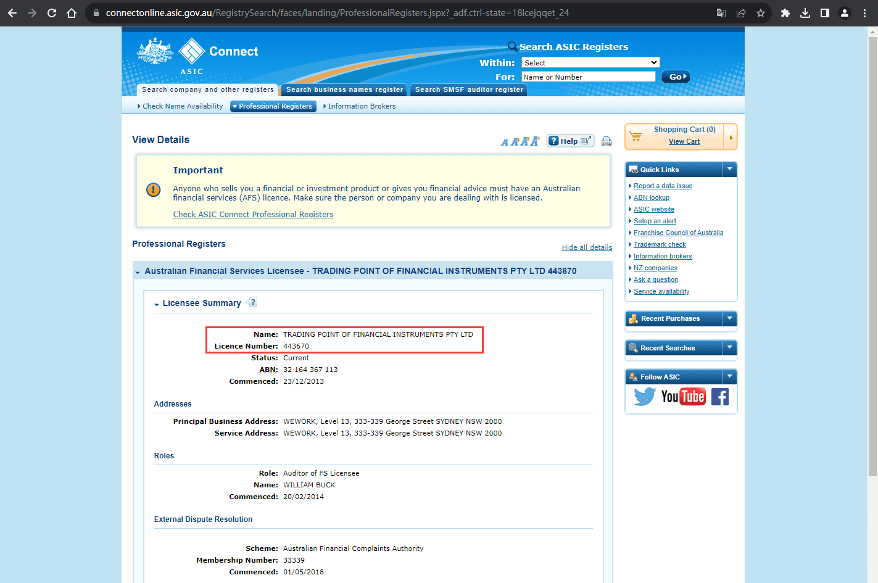Click the browser address bar URL
This screenshot has width=878, height=583.
pyautogui.click(x=338, y=13)
